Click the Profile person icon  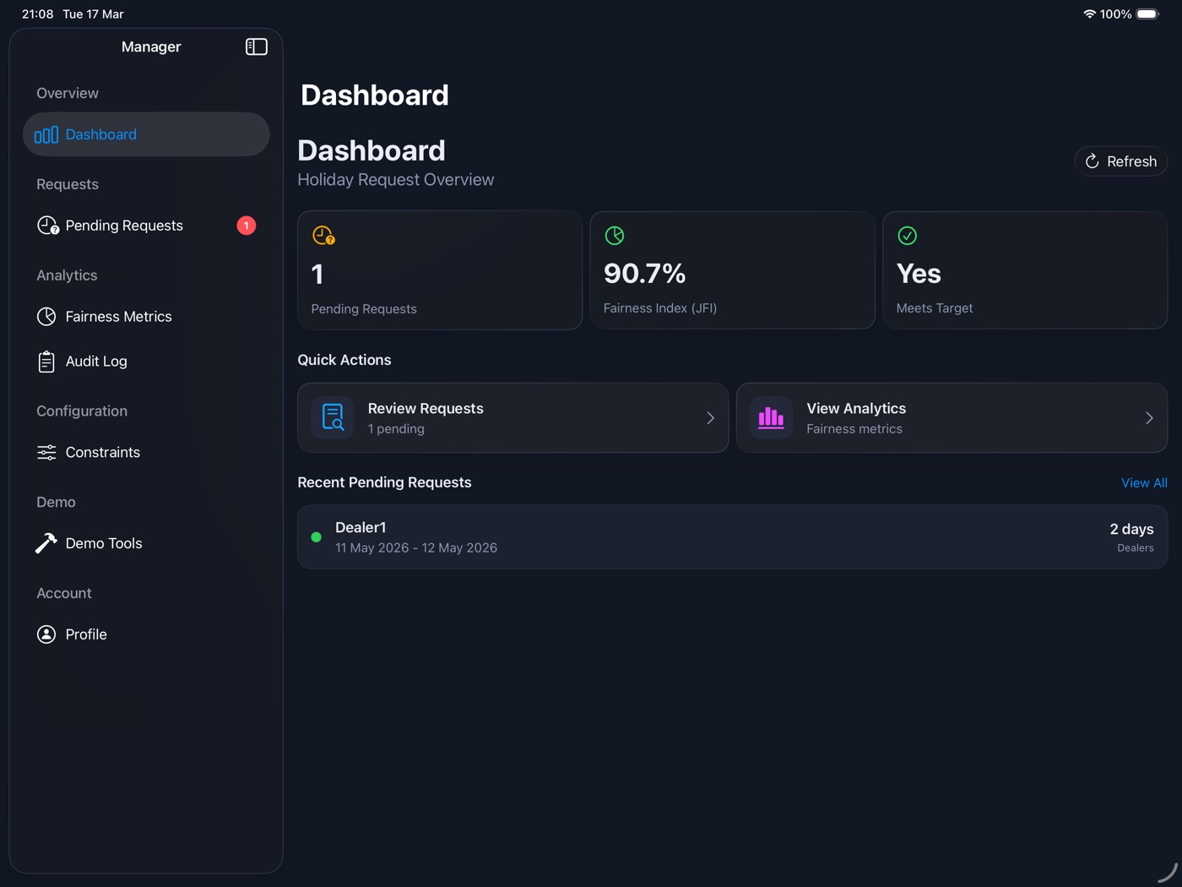(x=46, y=634)
